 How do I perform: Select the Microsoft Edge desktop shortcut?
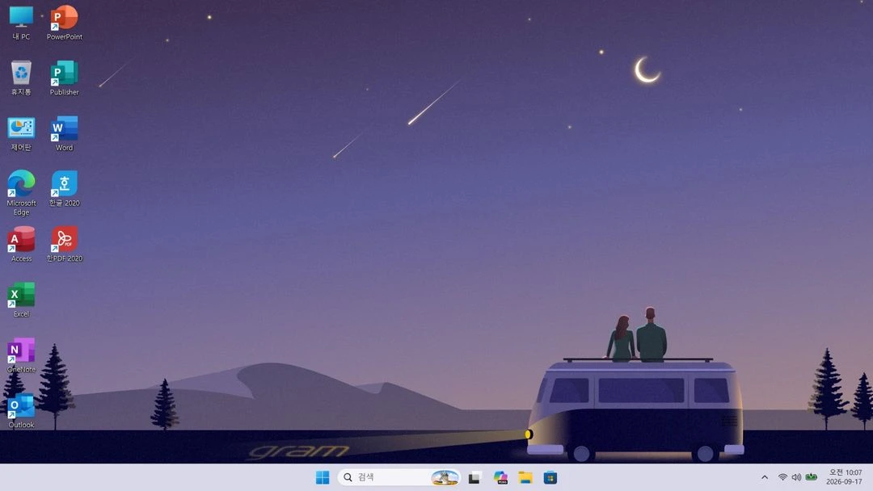[21, 193]
